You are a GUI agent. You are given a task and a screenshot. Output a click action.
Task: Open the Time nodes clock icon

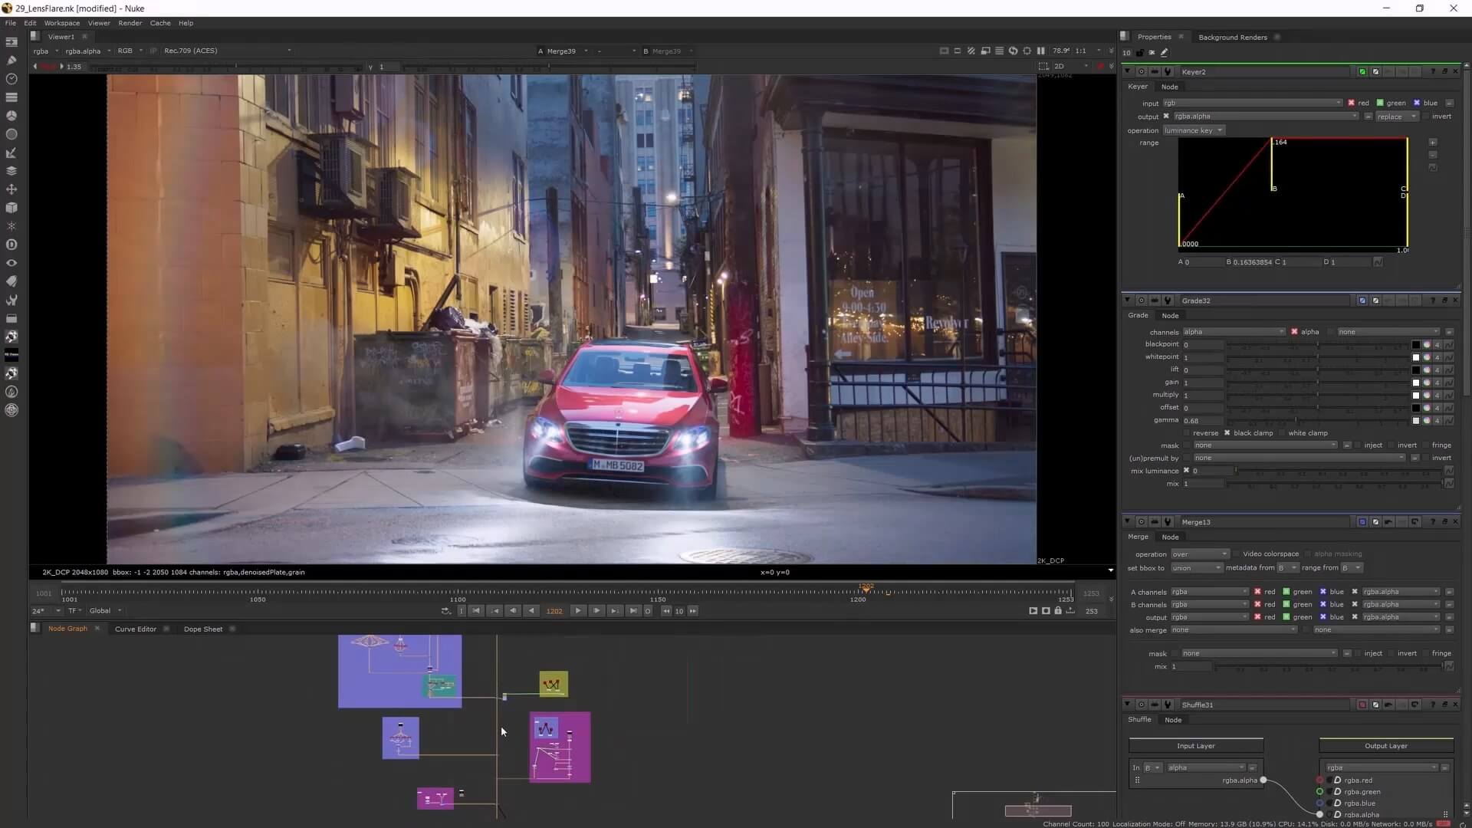11,79
